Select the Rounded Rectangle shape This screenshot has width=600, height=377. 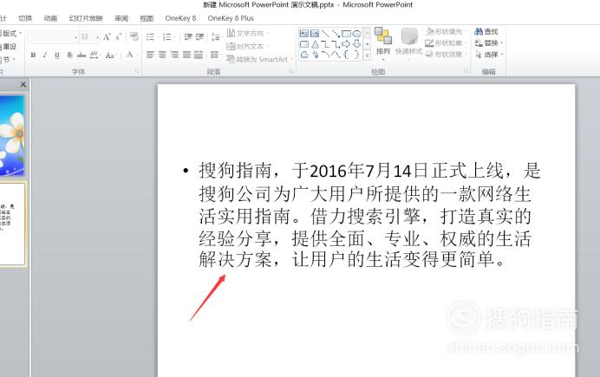pos(304,44)
